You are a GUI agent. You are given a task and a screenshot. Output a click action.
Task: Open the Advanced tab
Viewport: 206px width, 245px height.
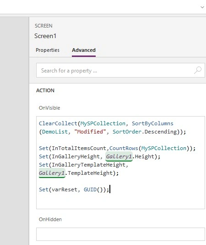click(x=84, y=50)
